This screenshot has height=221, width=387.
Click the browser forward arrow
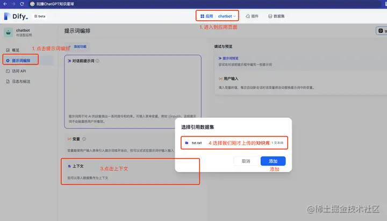click(x=13, y=4)
